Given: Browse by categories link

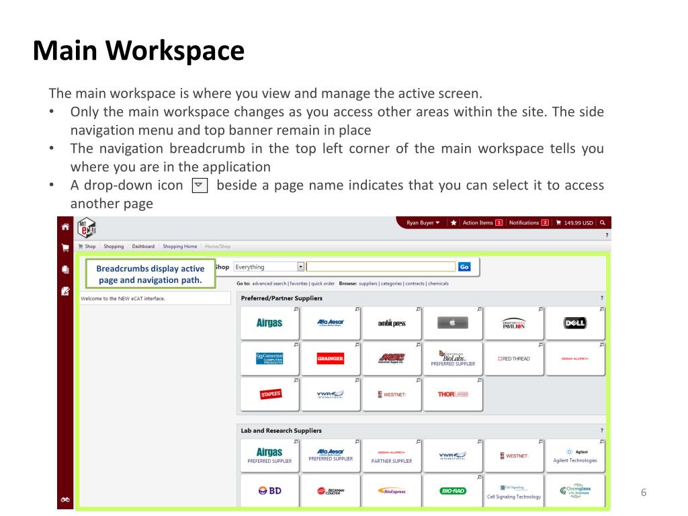Looking at the screenshot, I should click(392, 284).
